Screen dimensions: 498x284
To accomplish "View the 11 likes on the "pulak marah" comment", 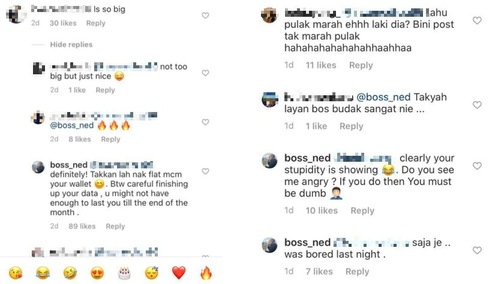I will pos(321,65).
